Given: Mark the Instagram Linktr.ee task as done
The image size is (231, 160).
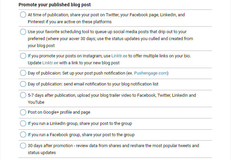Looking at the screenshot, I should click(23, 56).
